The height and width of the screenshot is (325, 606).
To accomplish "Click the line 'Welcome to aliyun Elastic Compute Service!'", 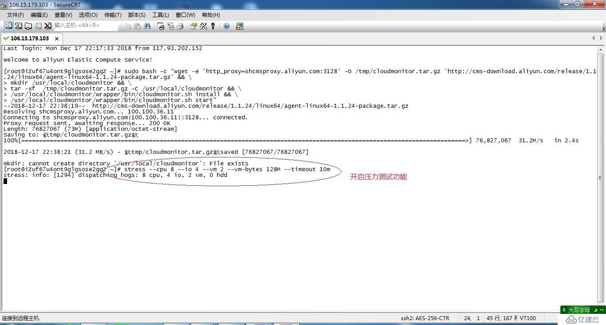I will [78, 60].
